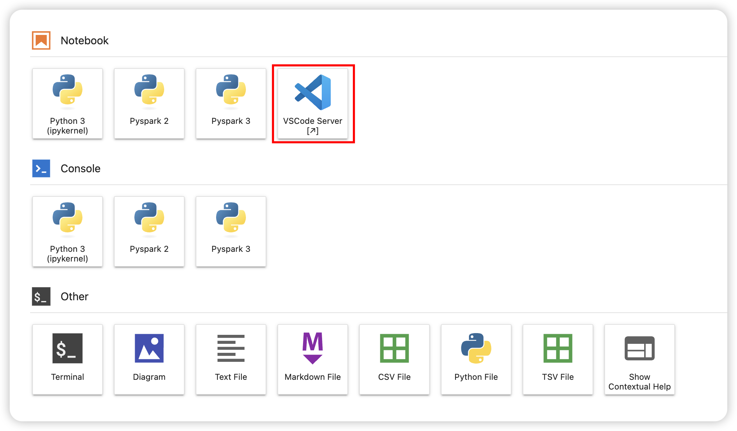Create a new Text File
Viewport: 737px width, 431px height.
[x=231, y=359]
